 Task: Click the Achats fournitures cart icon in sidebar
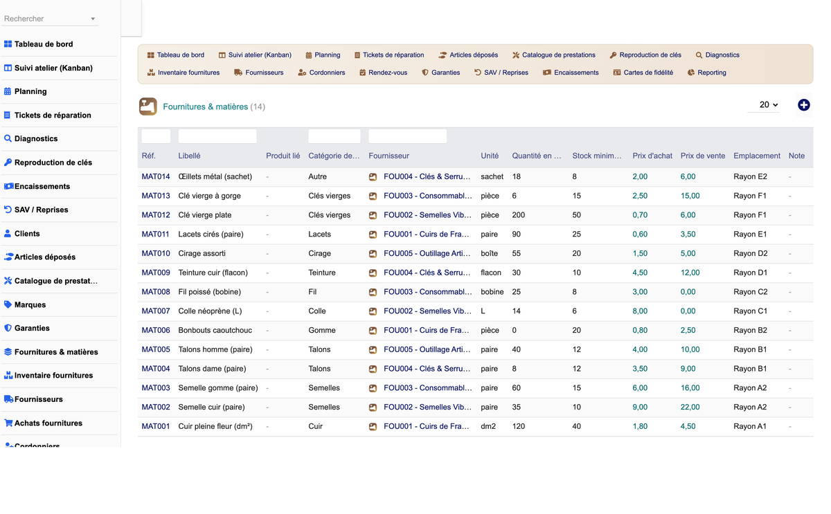[8, 423]
